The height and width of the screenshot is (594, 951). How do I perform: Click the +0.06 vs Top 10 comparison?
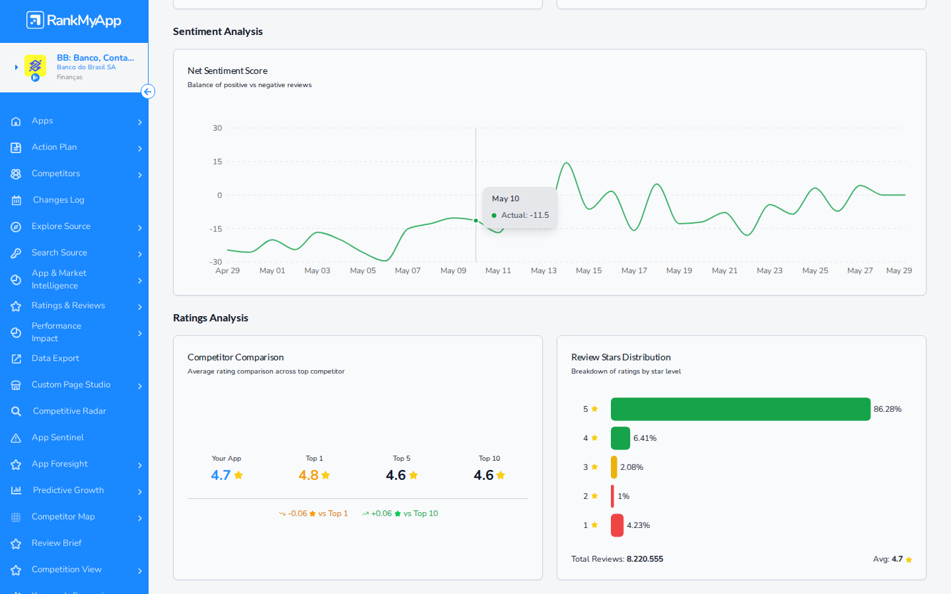(400, 513)
